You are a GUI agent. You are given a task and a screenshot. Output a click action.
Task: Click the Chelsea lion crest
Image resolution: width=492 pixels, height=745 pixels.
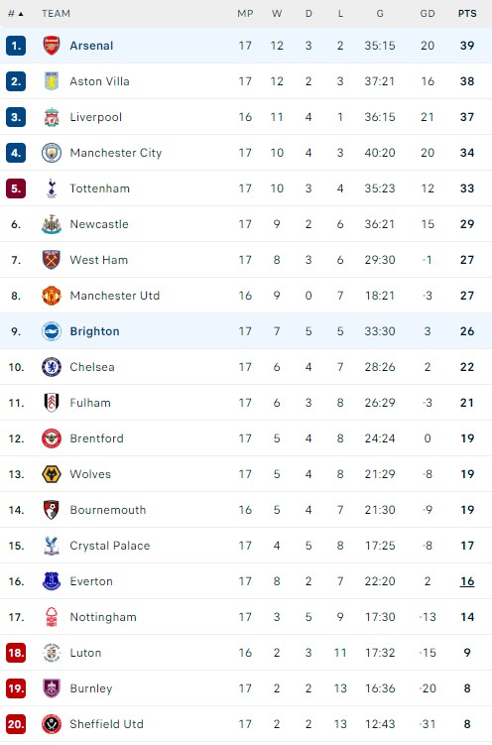click(x=52, y=367)
